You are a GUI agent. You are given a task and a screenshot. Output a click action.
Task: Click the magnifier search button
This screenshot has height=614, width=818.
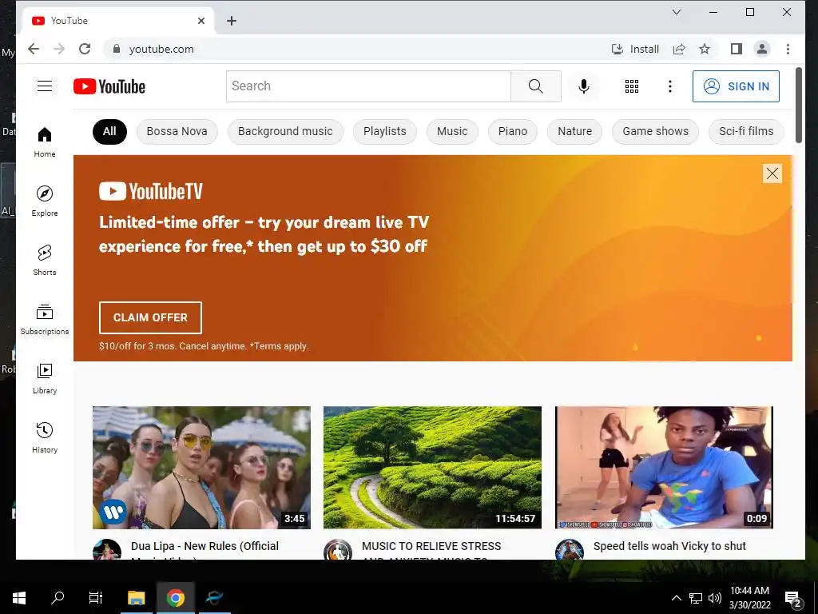(536, 86)
